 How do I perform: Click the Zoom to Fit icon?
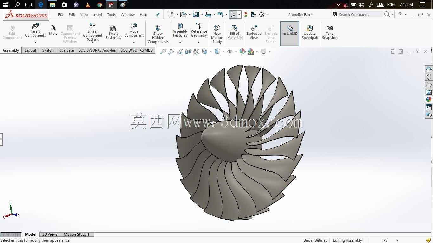click(x=163, y=52)
